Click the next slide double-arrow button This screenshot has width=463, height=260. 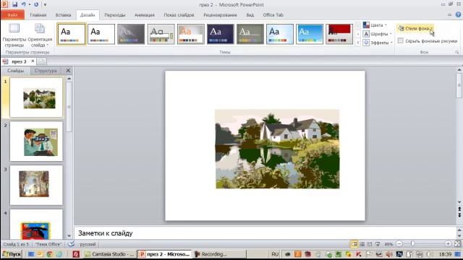(459, 215)
